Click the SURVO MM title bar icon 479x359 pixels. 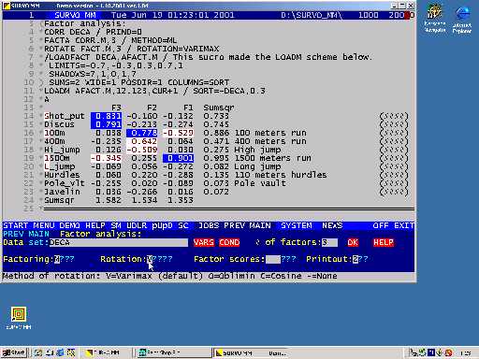point(7,6)
